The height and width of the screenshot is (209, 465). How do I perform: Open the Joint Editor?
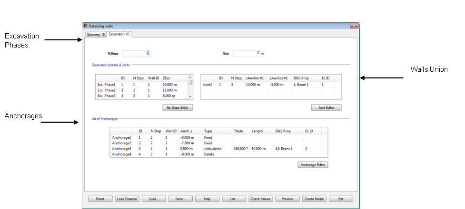326,107
